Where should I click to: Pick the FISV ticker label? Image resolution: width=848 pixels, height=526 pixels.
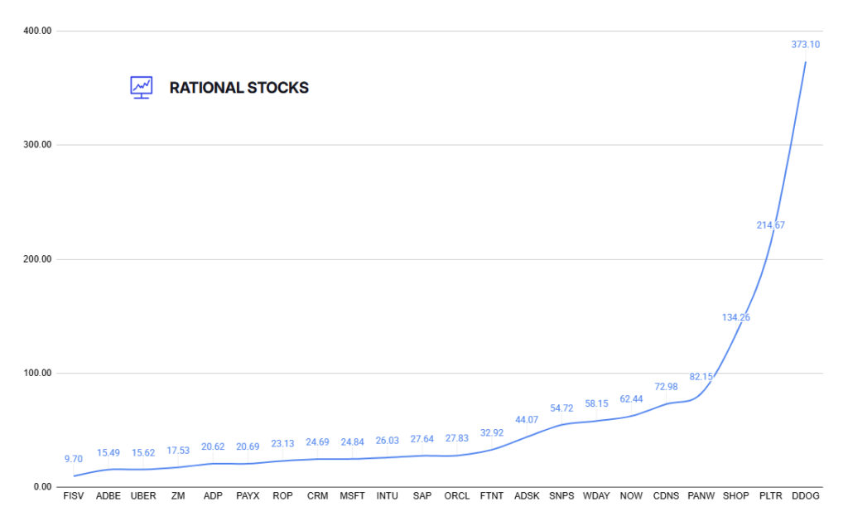coord(74,496)
